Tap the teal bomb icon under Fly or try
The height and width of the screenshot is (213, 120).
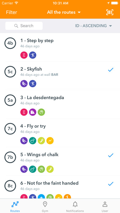(33, 140)
